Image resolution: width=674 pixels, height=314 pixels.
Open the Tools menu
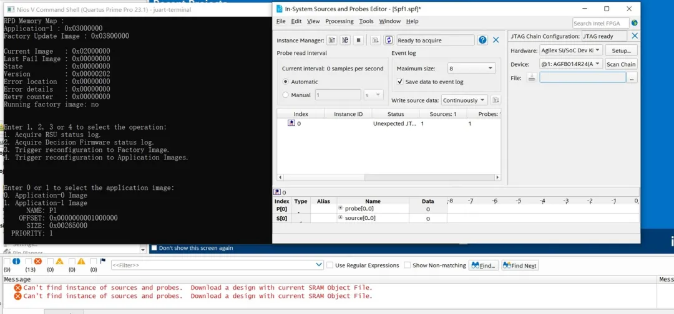point(366,21)
